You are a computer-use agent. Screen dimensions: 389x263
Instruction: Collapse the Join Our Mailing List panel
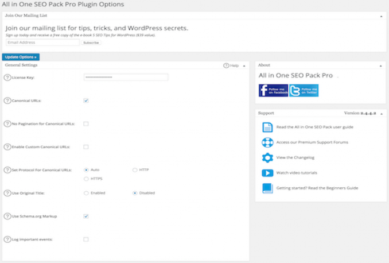[x=381, y=16]
